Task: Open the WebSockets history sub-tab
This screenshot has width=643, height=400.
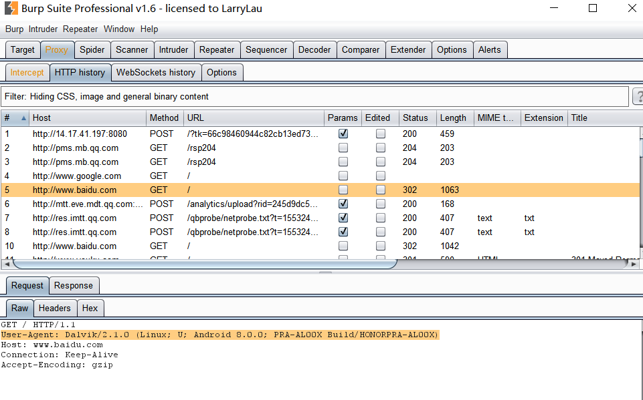Action: tap(156, 73)
